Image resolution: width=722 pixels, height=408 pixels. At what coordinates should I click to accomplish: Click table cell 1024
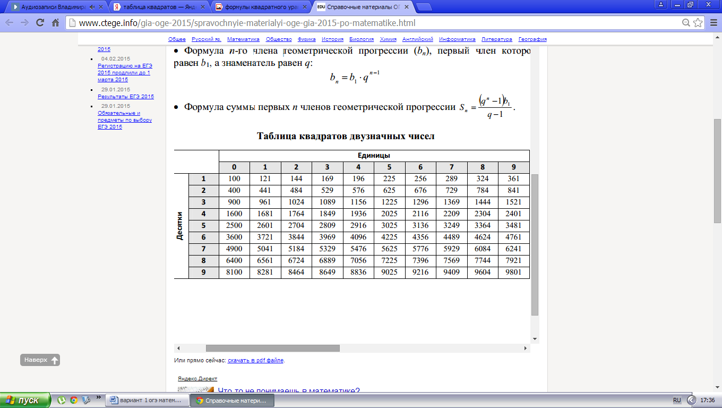pos(296,202)
